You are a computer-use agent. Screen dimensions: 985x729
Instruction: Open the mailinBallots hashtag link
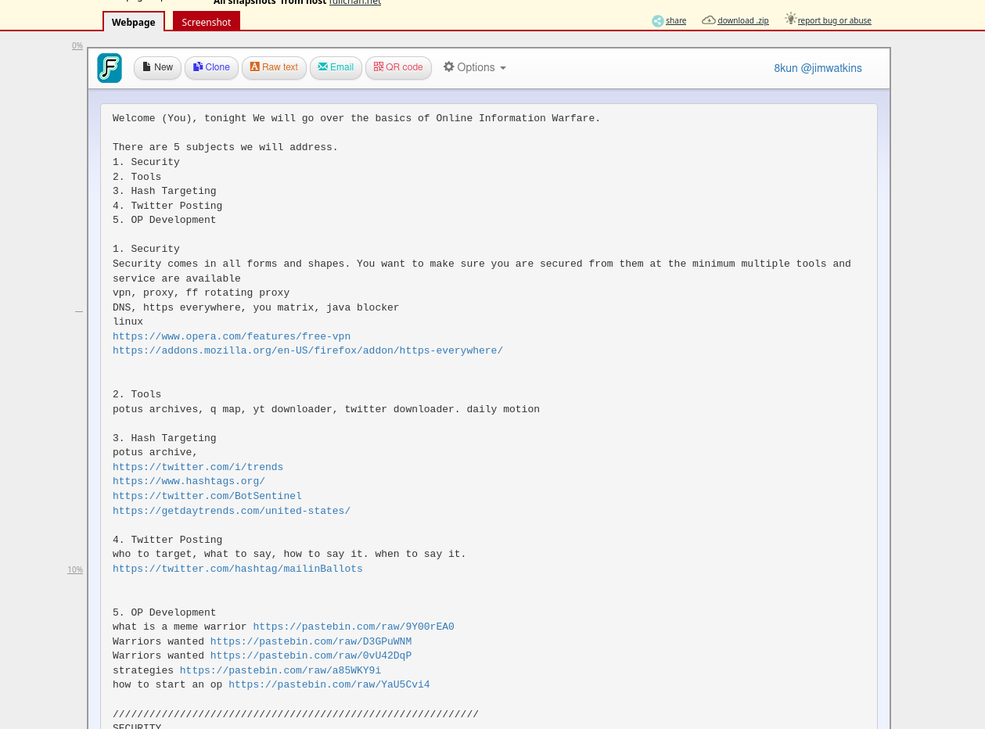coord(238,569)
